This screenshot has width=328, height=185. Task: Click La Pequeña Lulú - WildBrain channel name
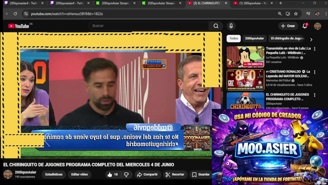(x=282, y=58)
